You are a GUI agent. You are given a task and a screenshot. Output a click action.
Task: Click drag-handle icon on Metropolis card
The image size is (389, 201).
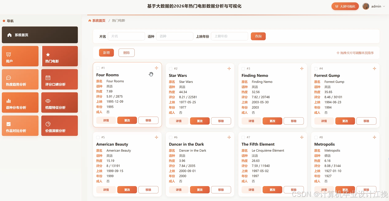coord(375,137)
